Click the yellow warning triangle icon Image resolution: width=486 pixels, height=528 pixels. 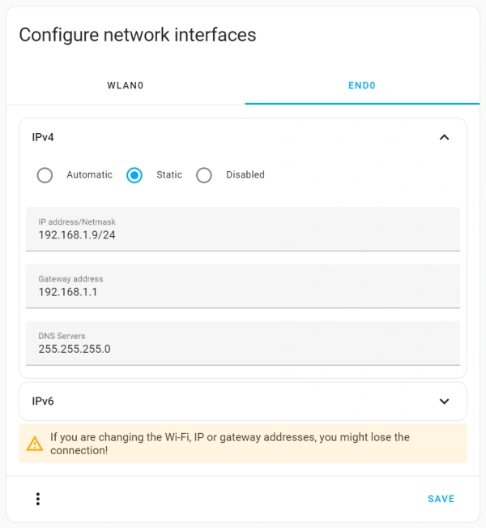click(x=35, y=444)
